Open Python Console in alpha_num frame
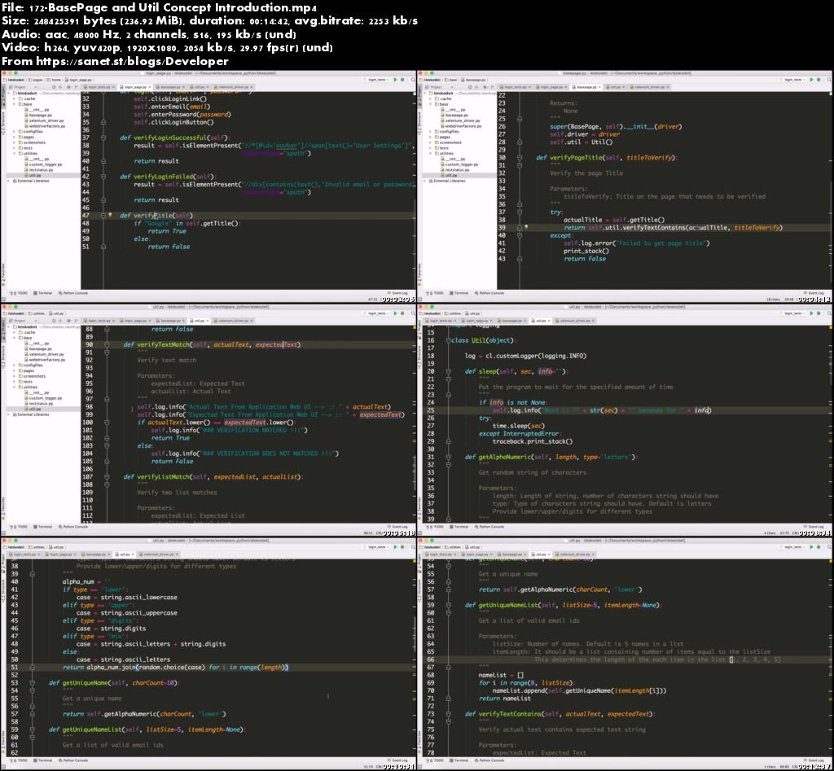This screenshot has height=771, width=834. (x=72, y=760)
